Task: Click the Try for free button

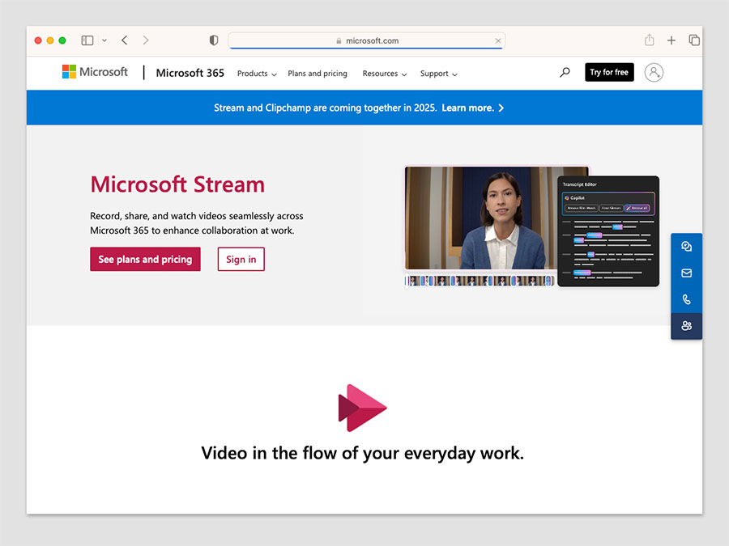Action: (609, 73)
